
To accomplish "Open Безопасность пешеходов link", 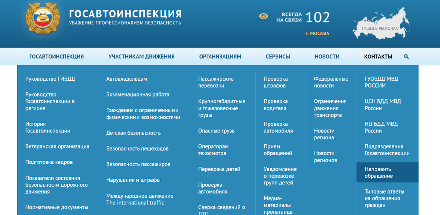I will (137, 149).
